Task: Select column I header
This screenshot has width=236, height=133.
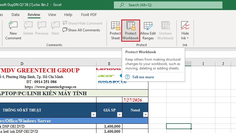Action: [203, 64]
